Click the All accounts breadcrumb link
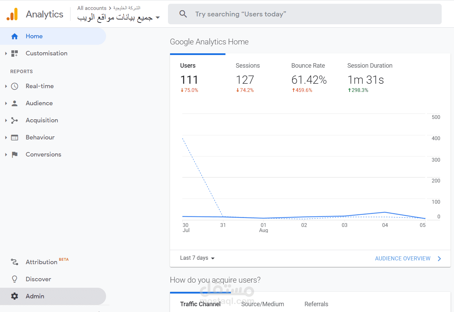The image size is (454, 312). tap(92, 8)
